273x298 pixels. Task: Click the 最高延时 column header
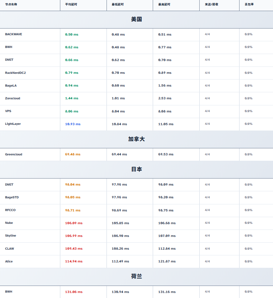click(164, 4)
